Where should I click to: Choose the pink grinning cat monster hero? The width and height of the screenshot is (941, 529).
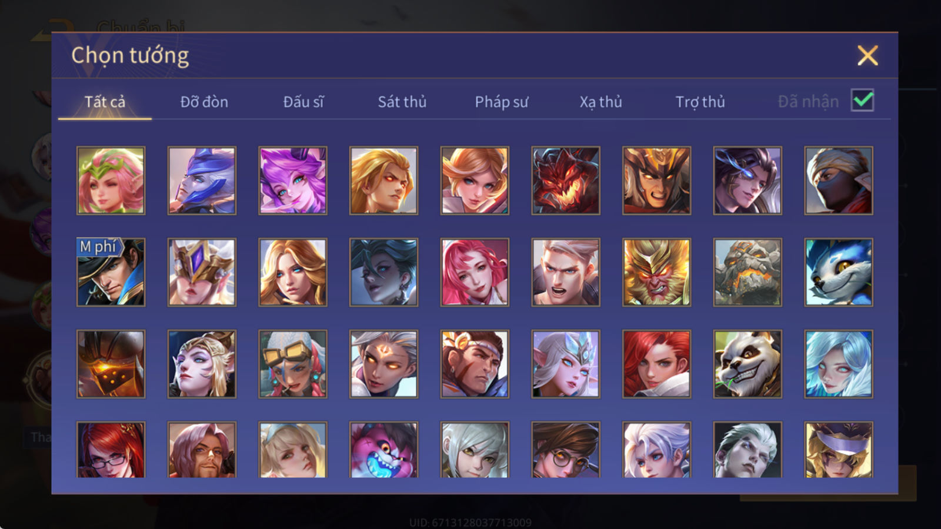tap(384, 450)
